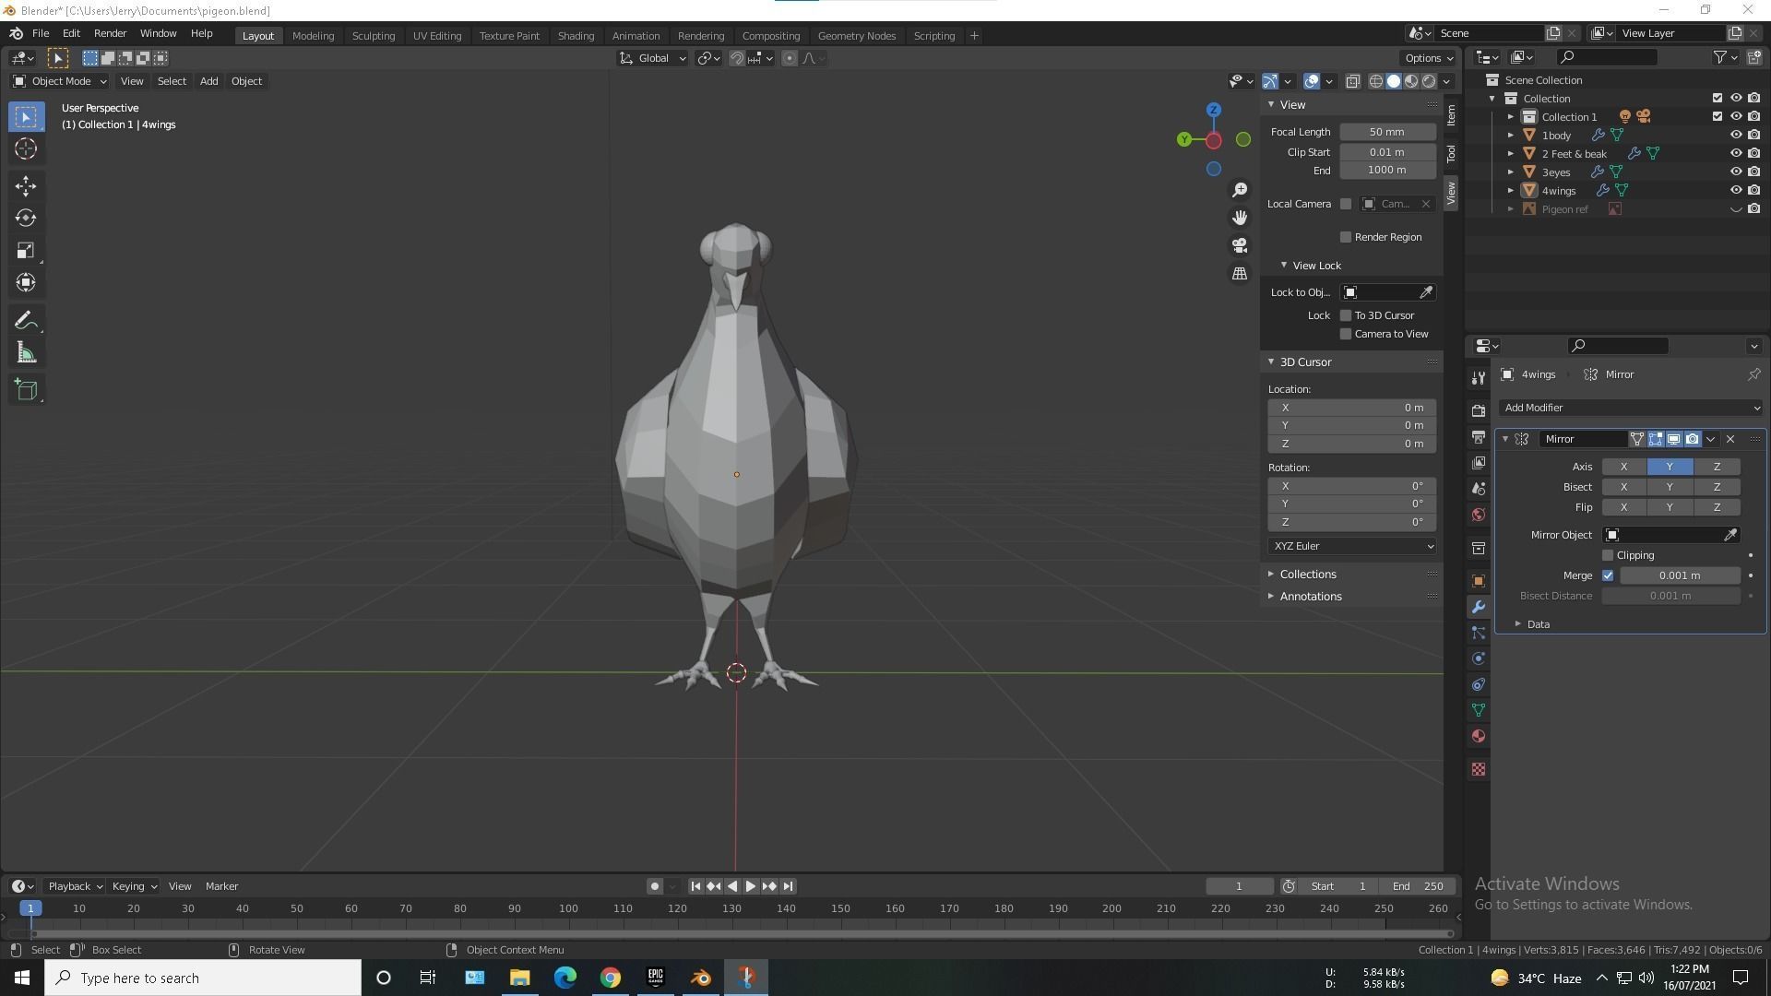The image size is (1771, 996).
Task: Open the Render menu
Action: click(110, 33)
